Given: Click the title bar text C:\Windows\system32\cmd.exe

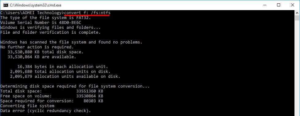Looking at the screenshot, I should [36, 5].
